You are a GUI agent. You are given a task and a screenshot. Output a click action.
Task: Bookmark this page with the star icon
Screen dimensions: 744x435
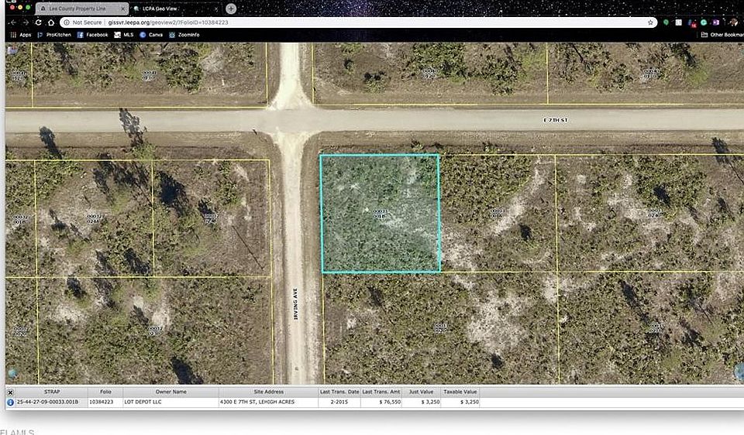pos(650,22)
